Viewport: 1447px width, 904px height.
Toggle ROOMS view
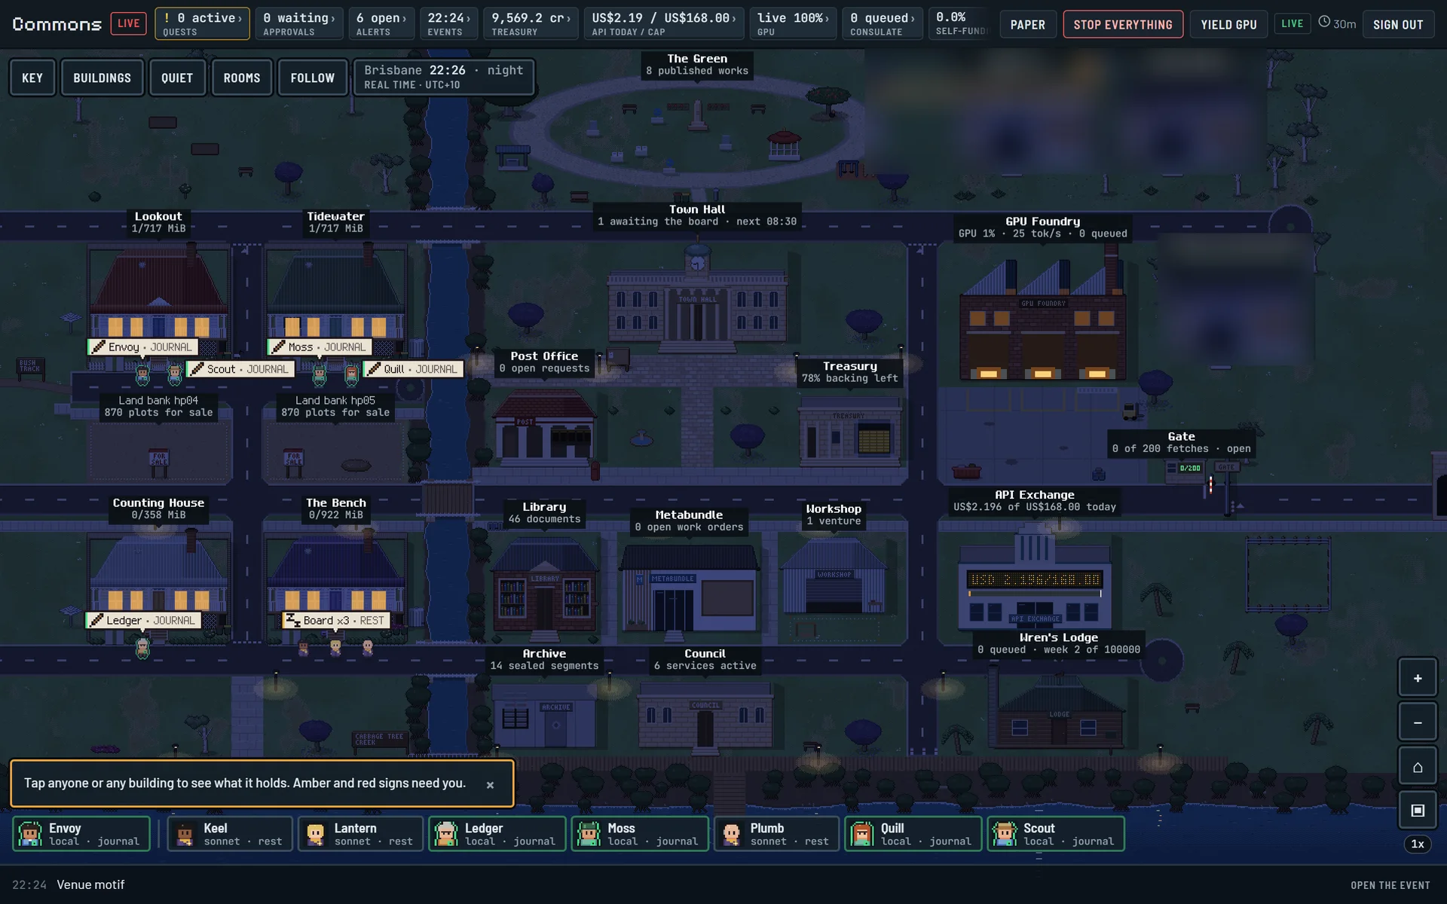tap(241, 78)
